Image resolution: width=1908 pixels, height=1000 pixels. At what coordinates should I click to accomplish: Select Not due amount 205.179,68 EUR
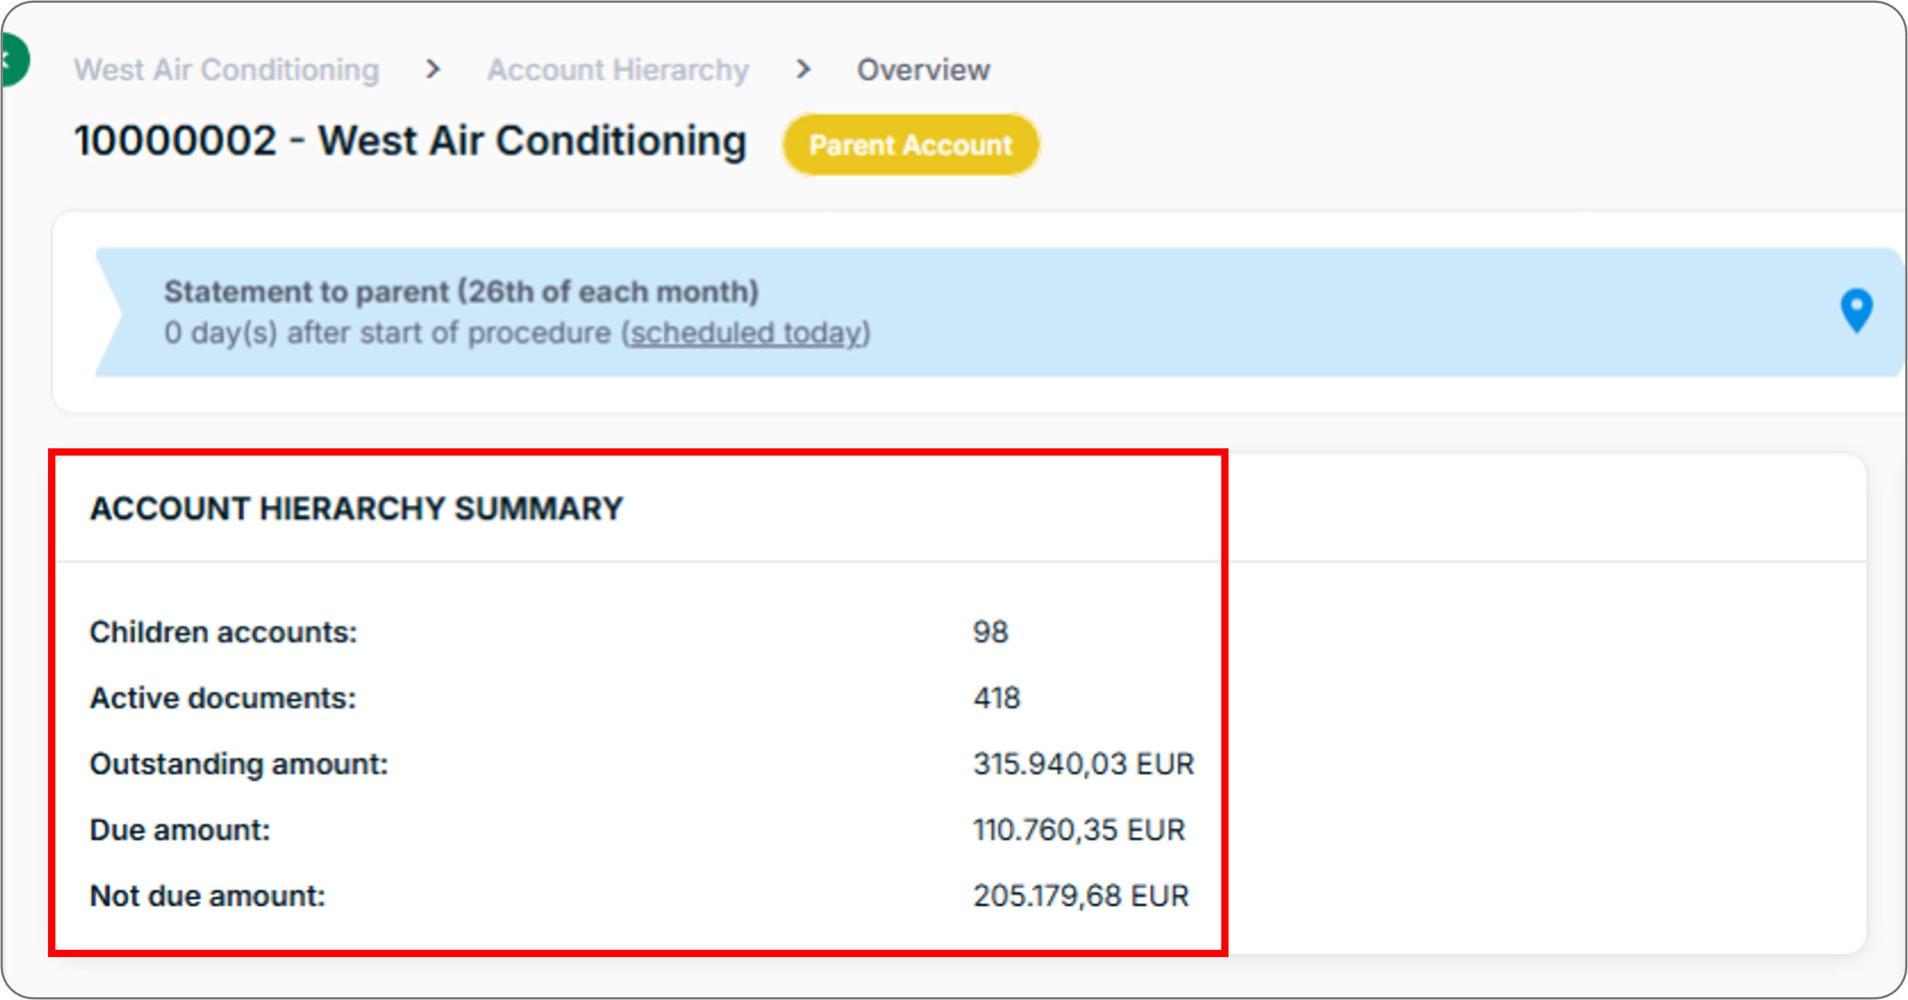[x=1081, y=895]
